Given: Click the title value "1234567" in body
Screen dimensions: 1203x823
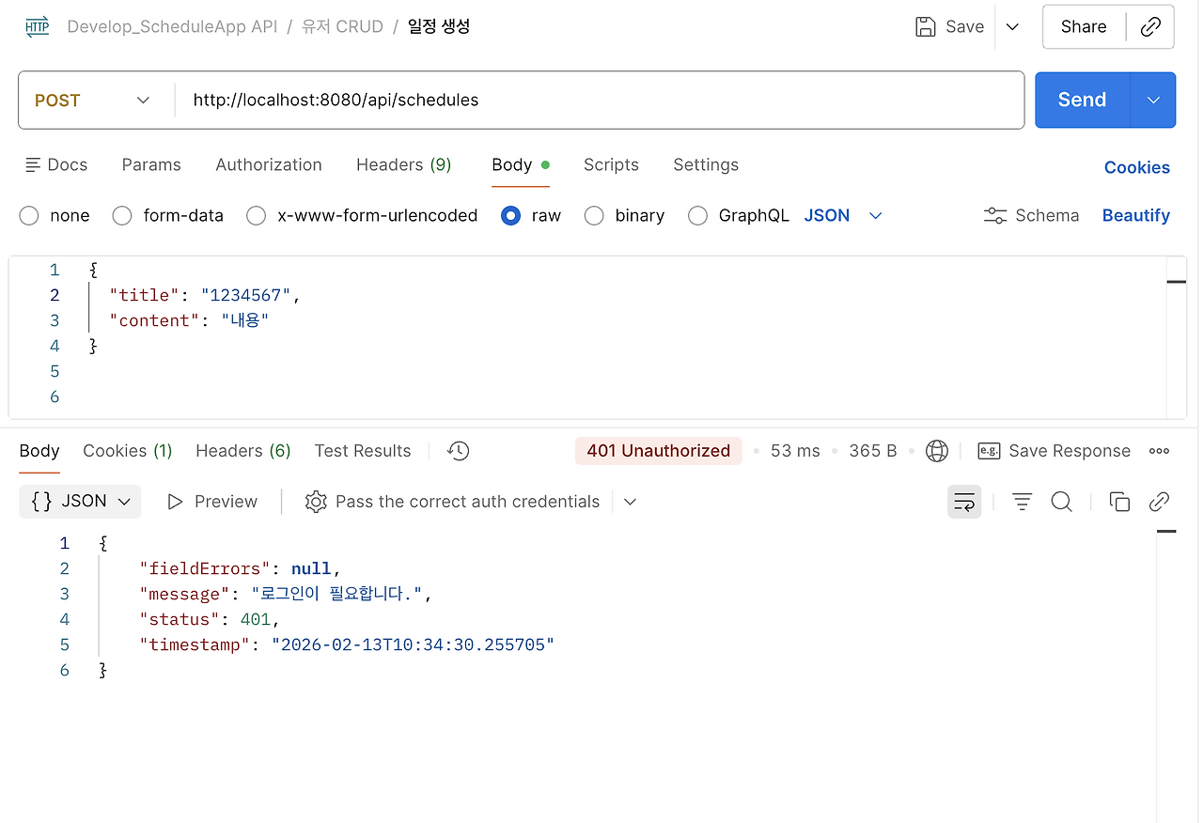Looking at the screenshot, I should tap(246, 295).
